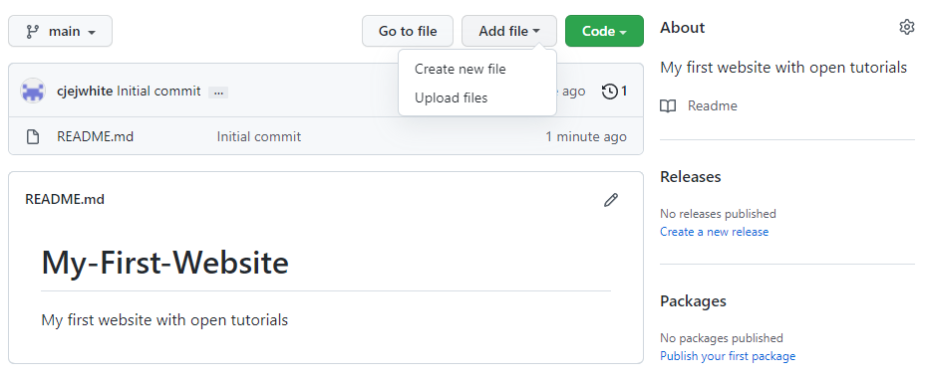This screenshot has height=379, width=928.
Task: Open cjejwhite profile link
Action: [x=85, y=92]
